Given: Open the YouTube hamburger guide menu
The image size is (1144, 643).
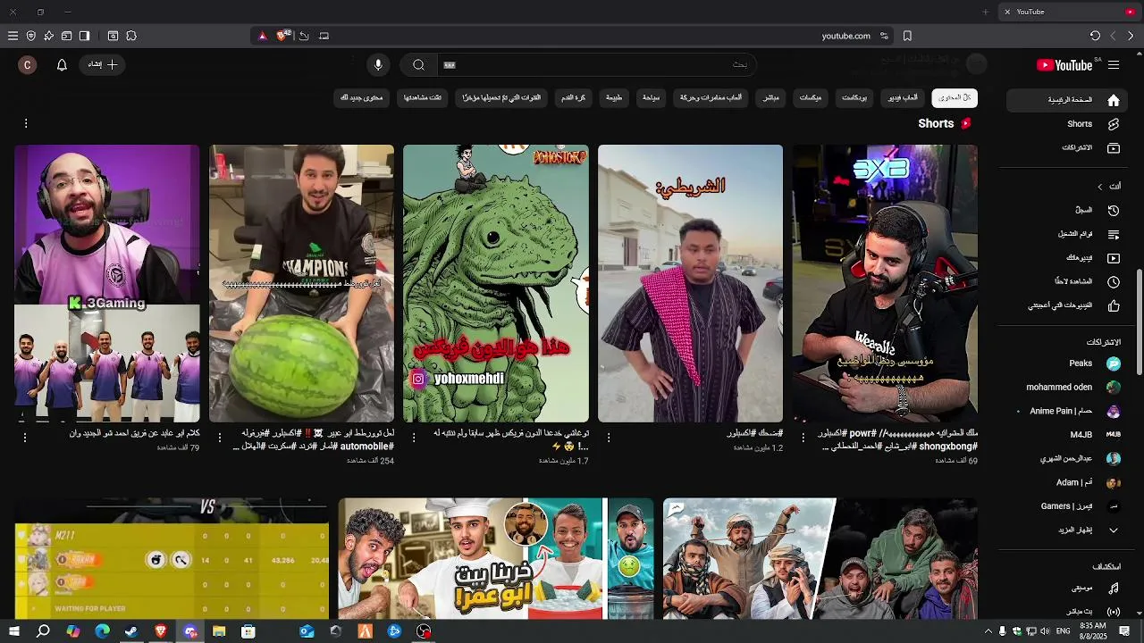Looking at the screenshot, I should [1114, 65].
